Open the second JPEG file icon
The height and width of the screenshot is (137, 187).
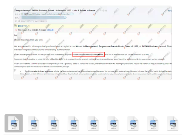coord(33,123)
